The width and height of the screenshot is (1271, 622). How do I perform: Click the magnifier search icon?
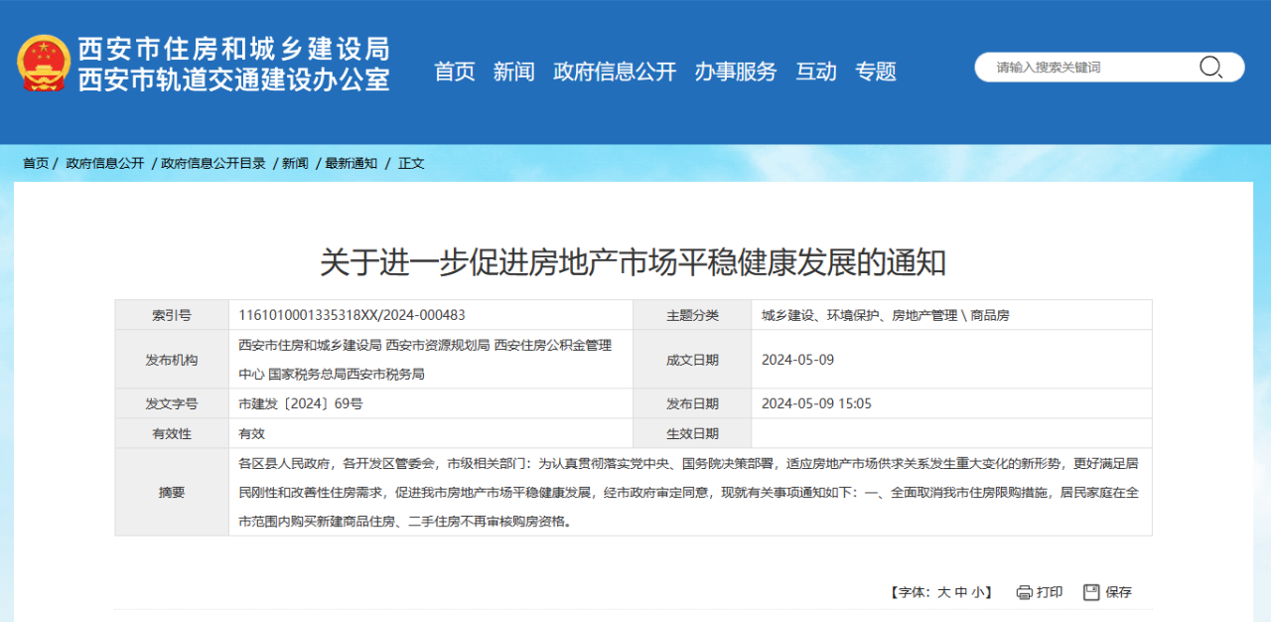coord(1210,68)
